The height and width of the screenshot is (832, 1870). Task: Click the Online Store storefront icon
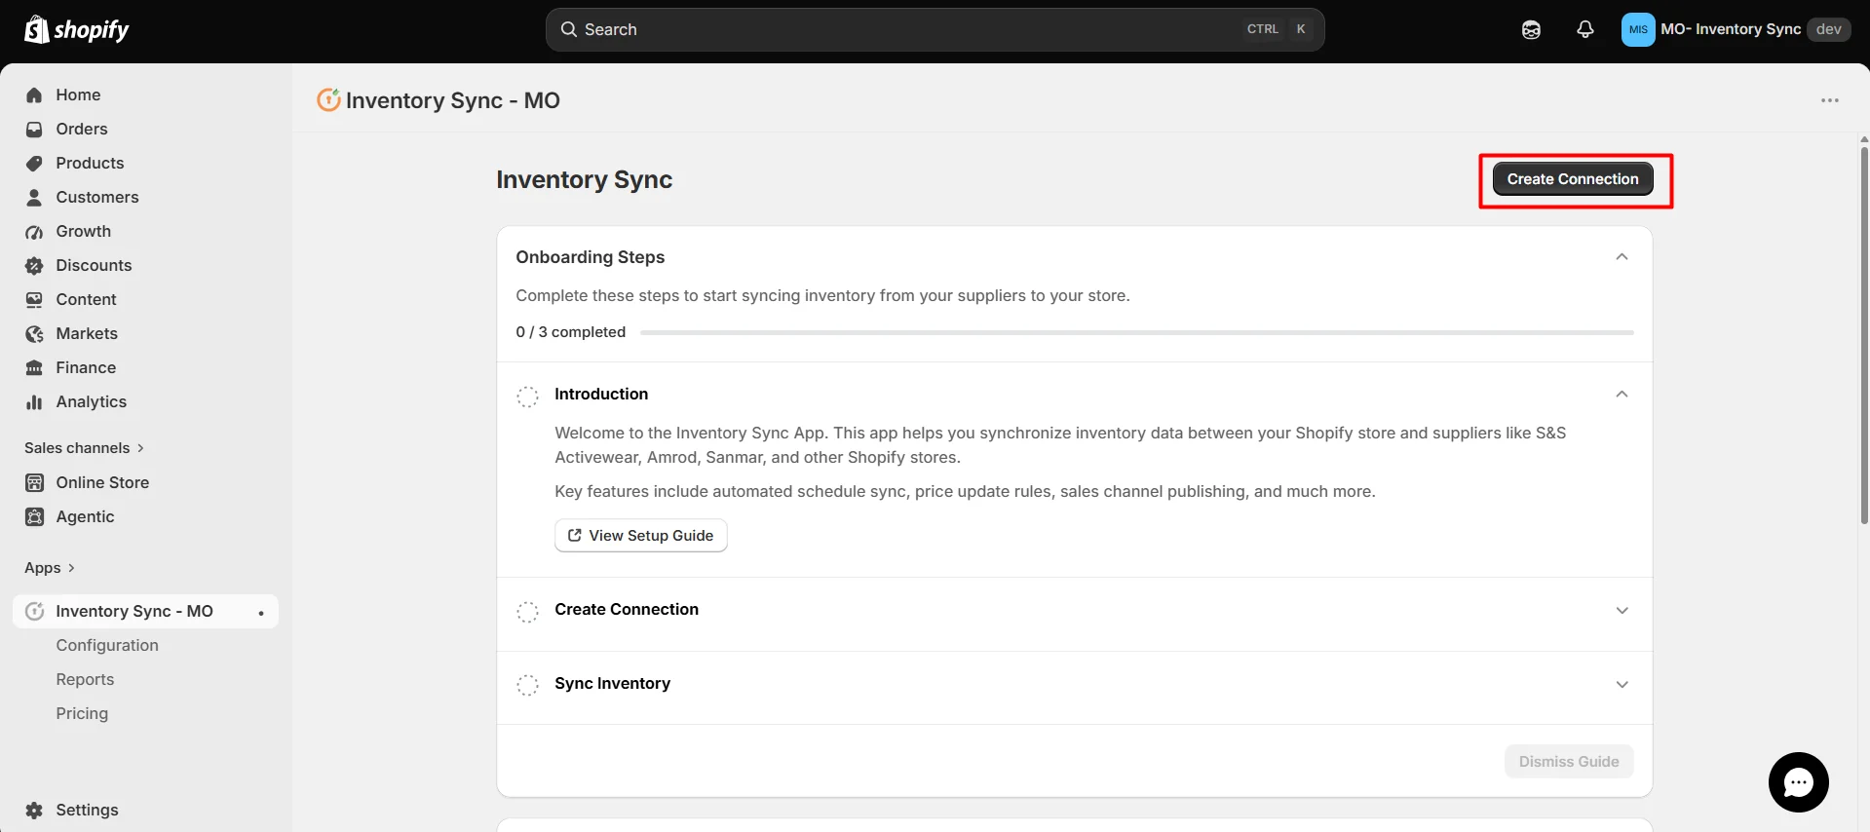[x=34, y=482]
